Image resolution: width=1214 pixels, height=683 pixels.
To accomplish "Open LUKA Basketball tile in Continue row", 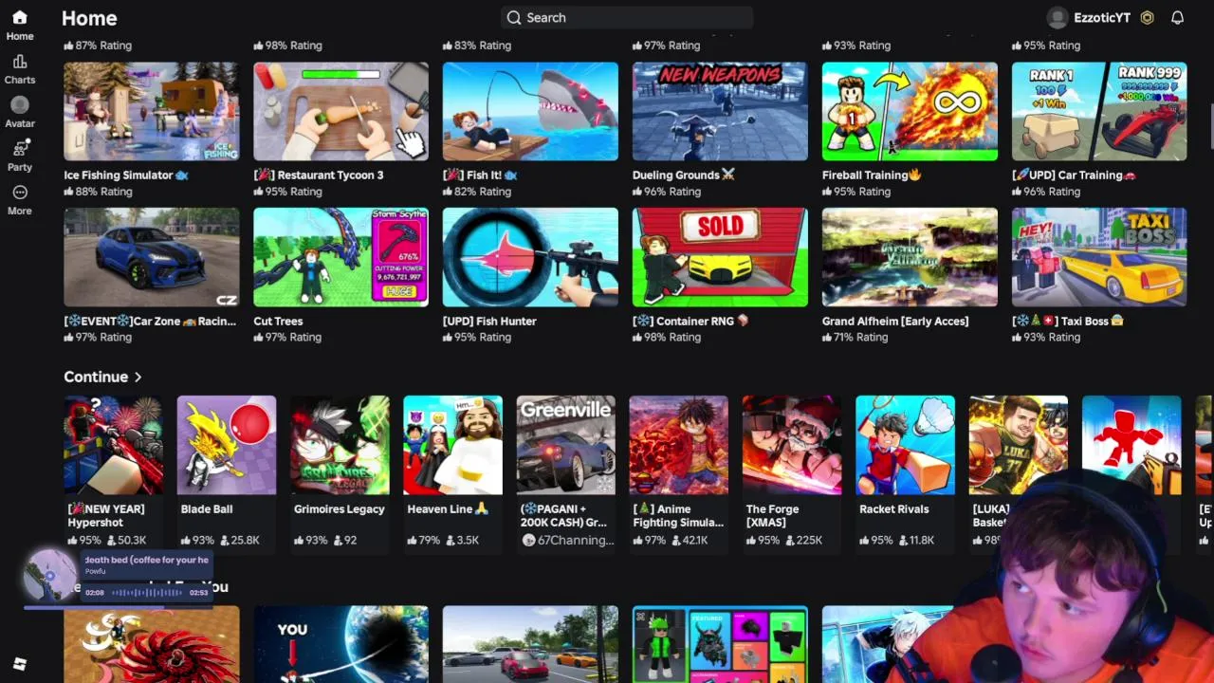I will [1018, 445].
